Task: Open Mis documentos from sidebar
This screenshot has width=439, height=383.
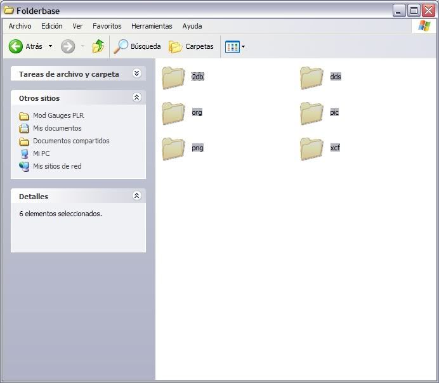Action: [x=57, y=128]
